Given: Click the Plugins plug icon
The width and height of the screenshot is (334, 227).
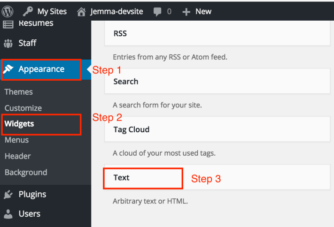Looking at the screenshot, I should 8,194.
